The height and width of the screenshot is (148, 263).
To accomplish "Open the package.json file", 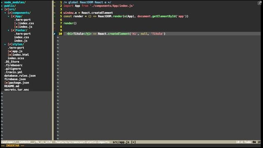I will (x=19, y=83).
